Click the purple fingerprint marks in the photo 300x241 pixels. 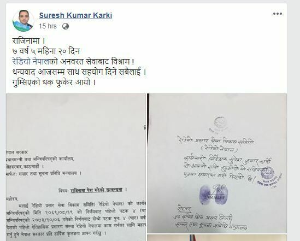(x=213, y=195)
